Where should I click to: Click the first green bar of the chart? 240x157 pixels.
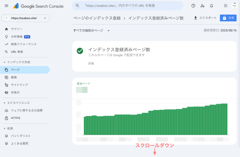click(85, 126)
